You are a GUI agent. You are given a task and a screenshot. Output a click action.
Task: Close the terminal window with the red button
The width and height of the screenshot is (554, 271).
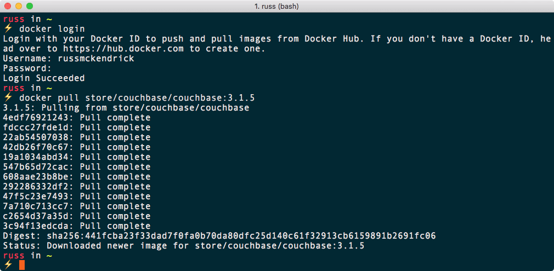(x=7, y=7)
